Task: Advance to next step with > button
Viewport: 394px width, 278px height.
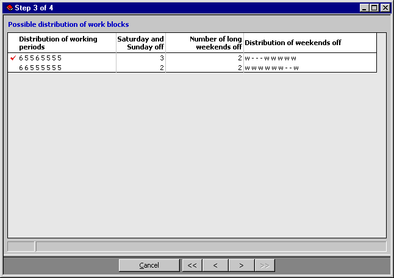Action: [x=242, y=265]
